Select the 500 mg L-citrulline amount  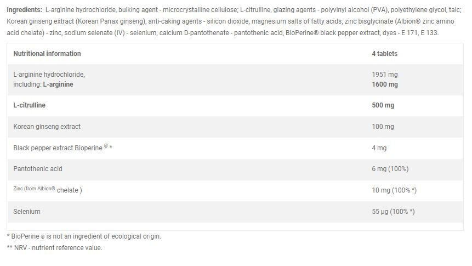tap(383, 105)
